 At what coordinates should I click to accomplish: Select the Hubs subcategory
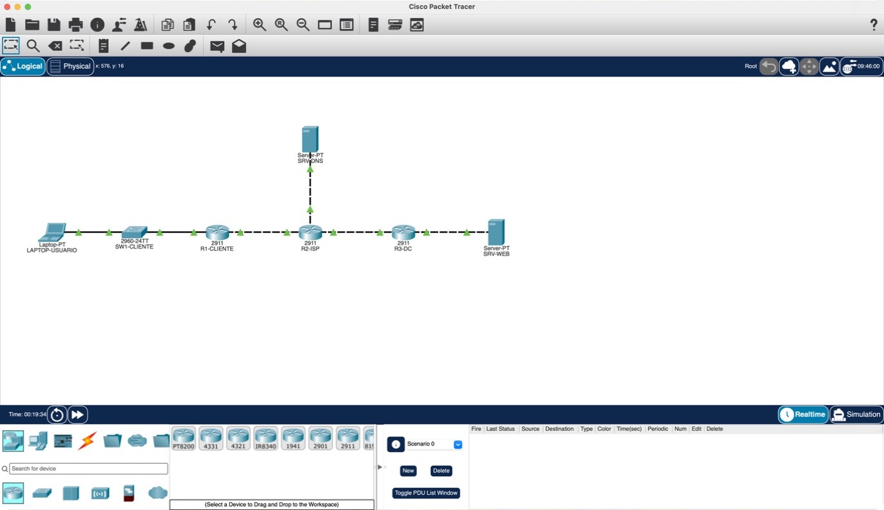[x=71, y=493]
